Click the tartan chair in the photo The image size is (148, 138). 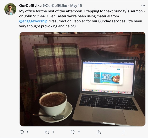click(x=56, y=62)
